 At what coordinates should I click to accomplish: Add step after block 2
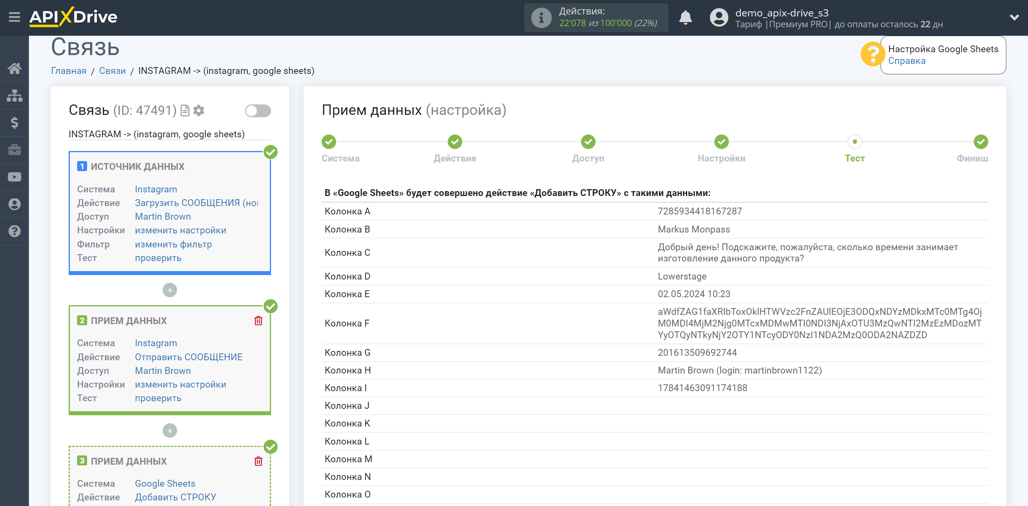click(x=170, y=431)
